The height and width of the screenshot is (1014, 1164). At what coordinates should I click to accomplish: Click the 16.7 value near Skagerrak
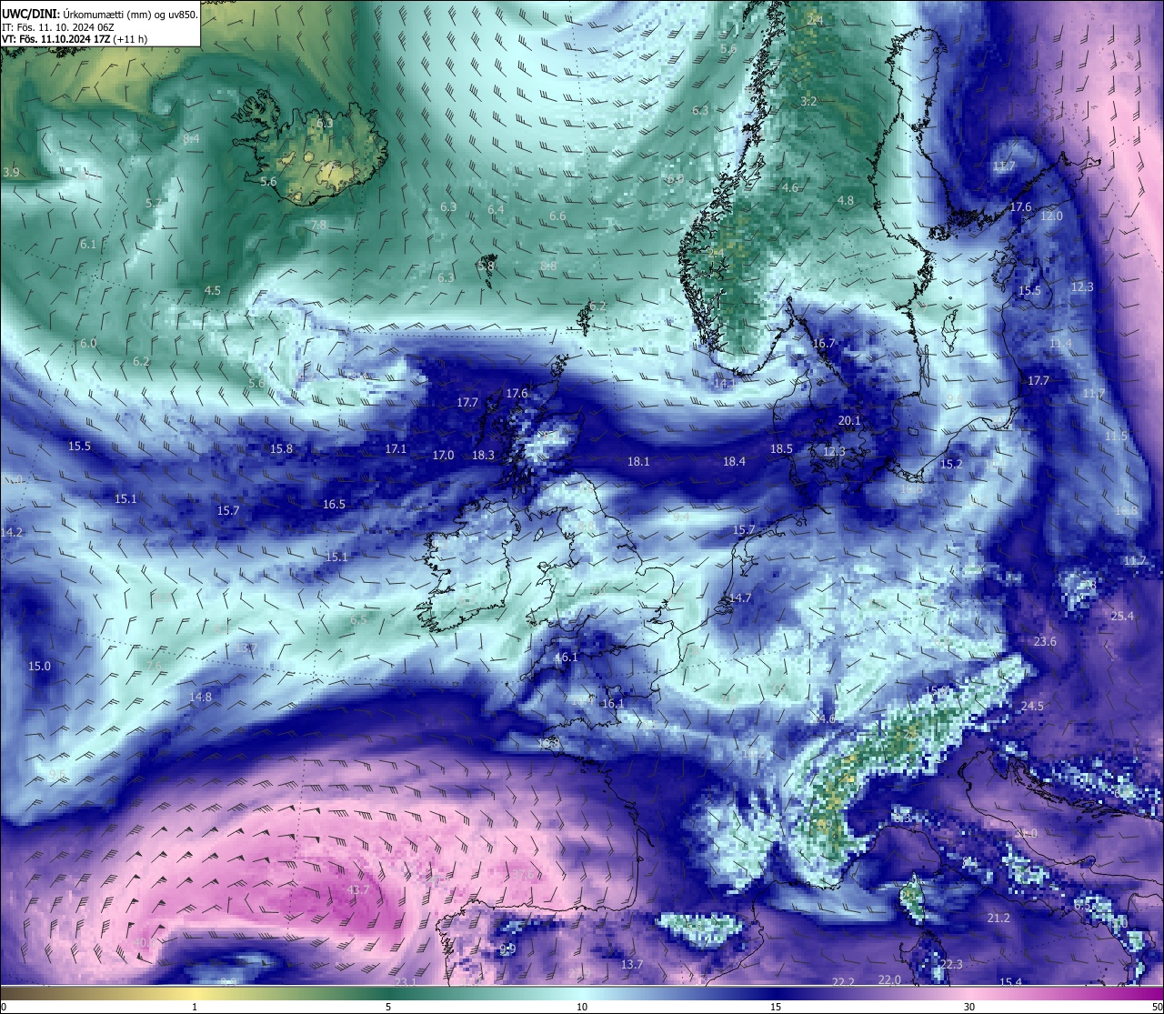[823, 343]
